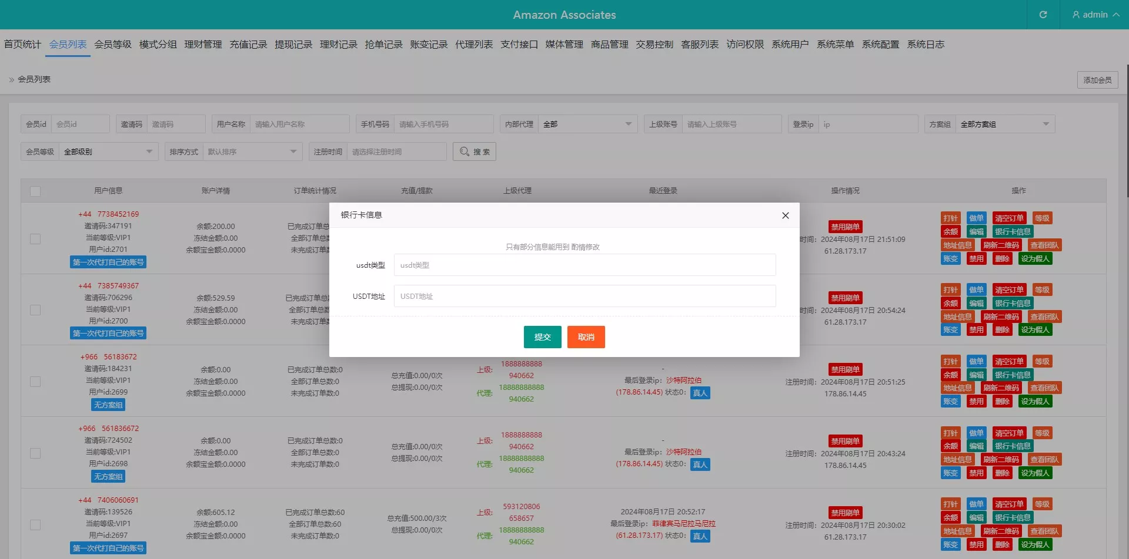Click the refresh icon in top bar

pos(1043,15)
